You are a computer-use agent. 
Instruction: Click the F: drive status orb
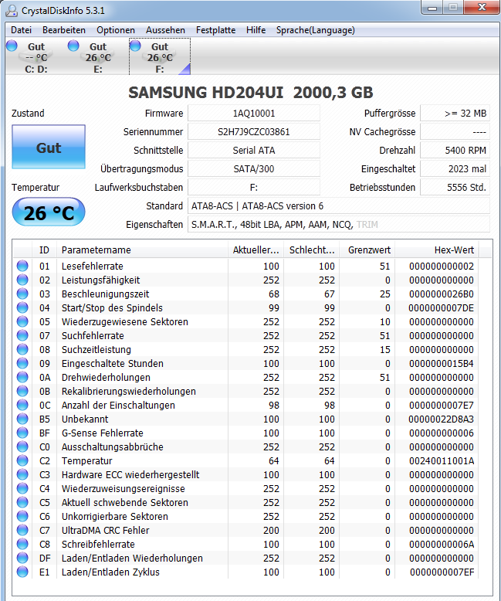click(x=135, y=46)
